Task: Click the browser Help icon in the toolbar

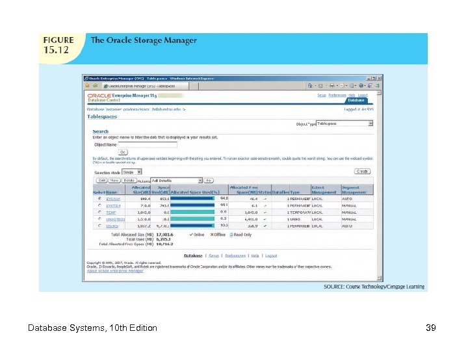Action: 361,86
